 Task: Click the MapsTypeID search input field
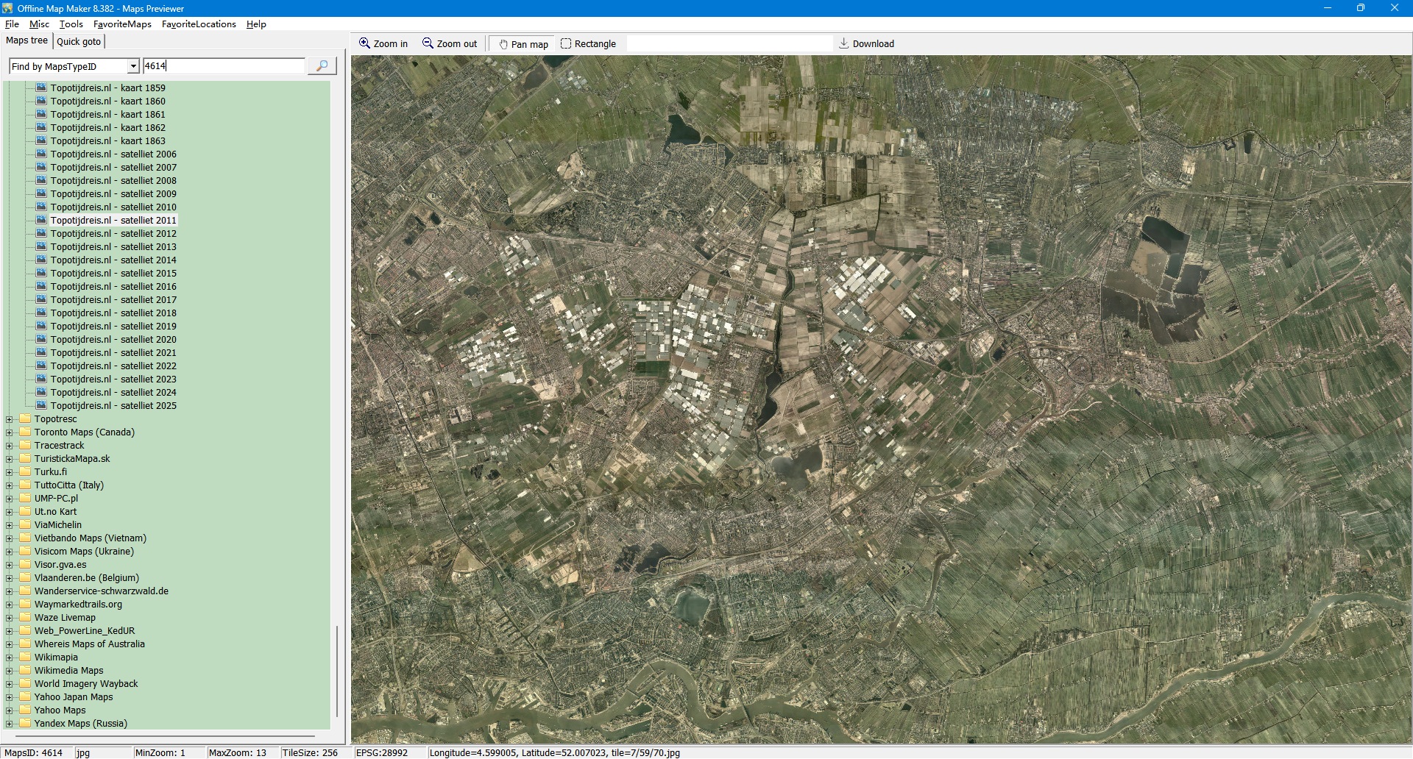tap(224, 66)
